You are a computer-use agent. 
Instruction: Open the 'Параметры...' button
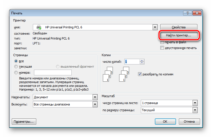24,122
